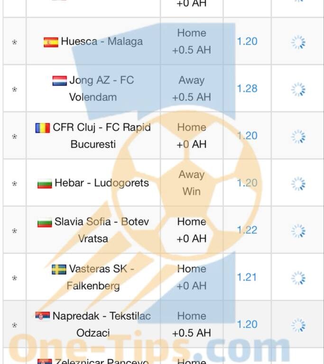
Task: Select the 1.21 odds for Vasteras SK match
Action: [x=247, y=277]
